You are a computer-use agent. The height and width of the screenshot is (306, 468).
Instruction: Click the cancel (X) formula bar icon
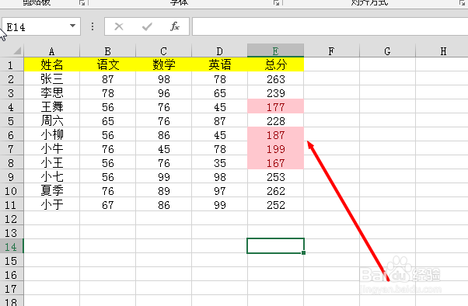(119, 27)
